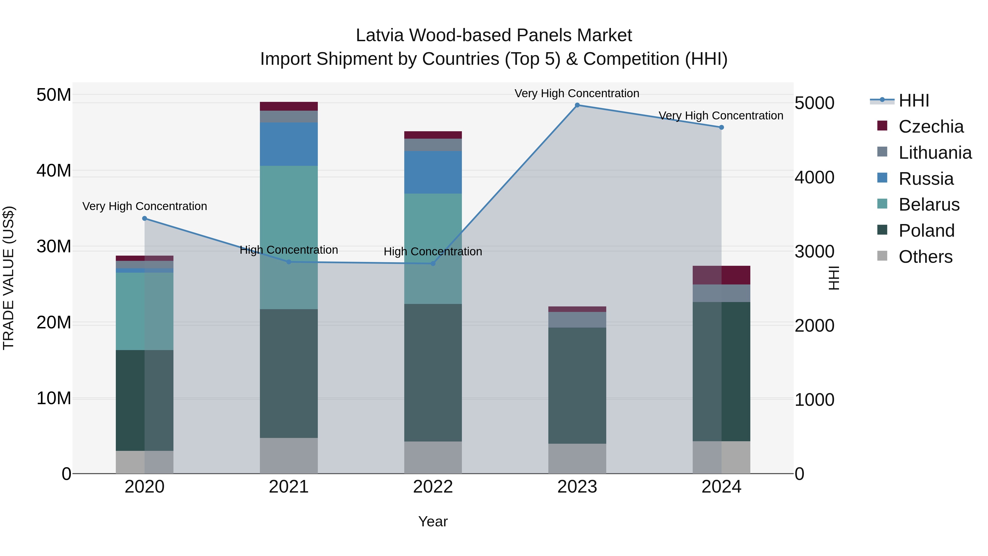
Task: Toggle the Poland legend label
Action: click(927, 231)
